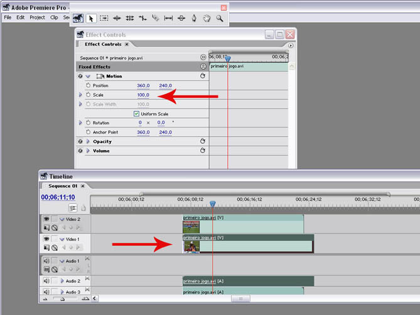420x315 pixels.
Task: Click the Slip tool icon
Action: coord(168,19)
